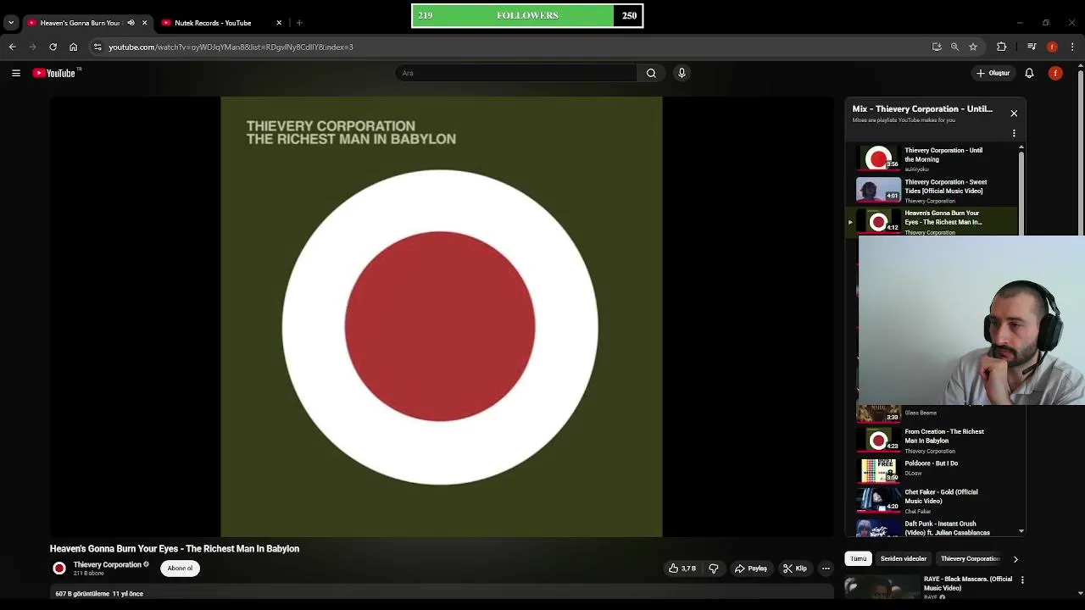Screen dimensions: 1085x610
Task: Close the Heaven's Gonna Burn Your Eyes tab
Action: point(144,23)
